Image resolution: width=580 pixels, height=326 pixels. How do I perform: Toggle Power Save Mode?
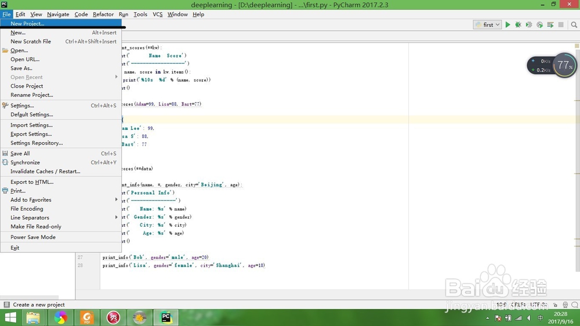tap(61, 237)
